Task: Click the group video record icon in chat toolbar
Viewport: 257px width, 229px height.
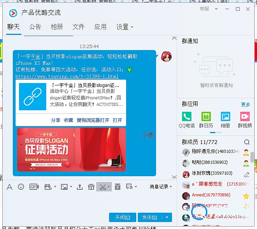Action: click(x=48, y=187)
